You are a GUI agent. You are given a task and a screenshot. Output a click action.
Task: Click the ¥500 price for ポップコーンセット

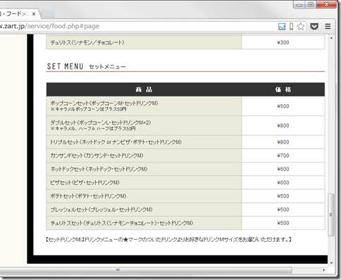pos(283,106)
